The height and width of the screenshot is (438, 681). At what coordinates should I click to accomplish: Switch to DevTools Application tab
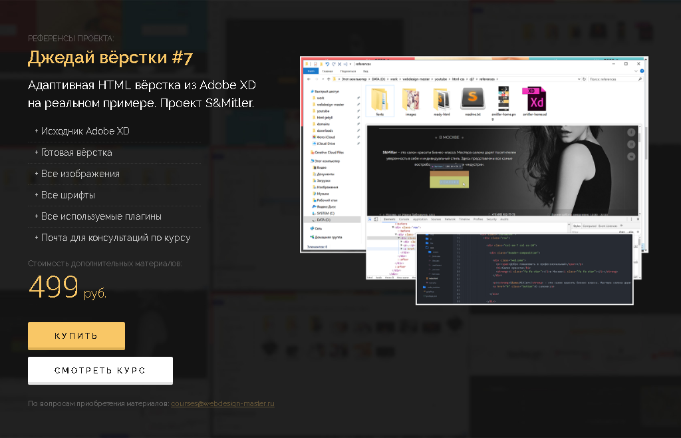(x=420, y=220)
